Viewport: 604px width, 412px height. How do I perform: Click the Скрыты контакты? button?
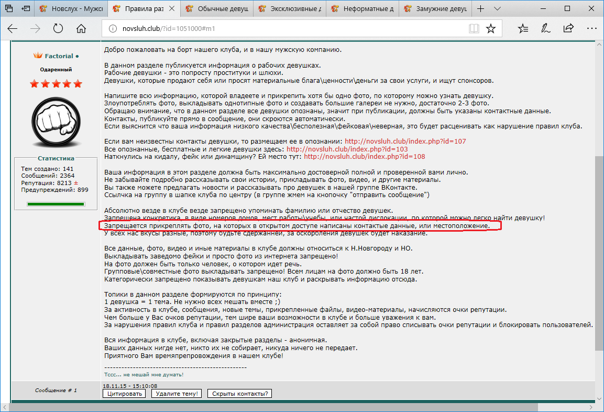click(240, 394)
